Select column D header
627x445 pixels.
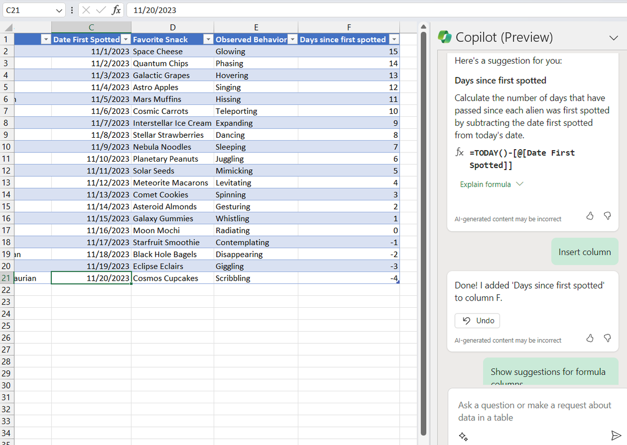(172, 28)
